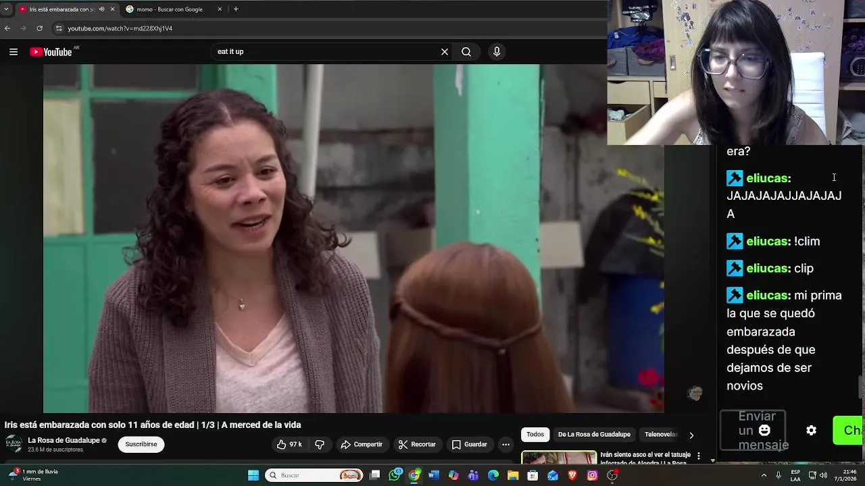Go to the YouTube home logo
This screenshot has height=486, width=865.
pos(51,52)
